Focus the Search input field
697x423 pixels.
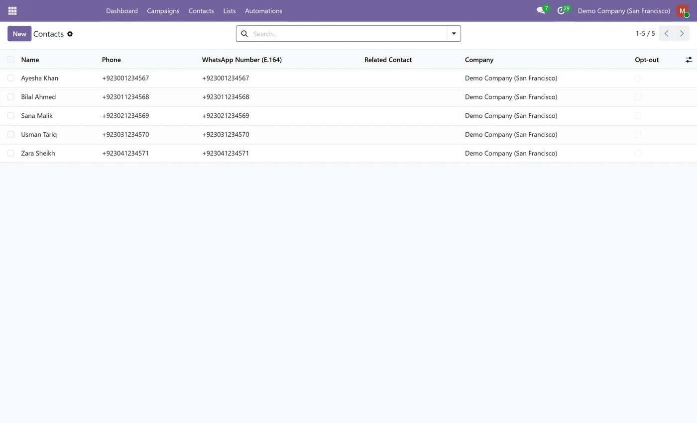(x=348, y=34)
